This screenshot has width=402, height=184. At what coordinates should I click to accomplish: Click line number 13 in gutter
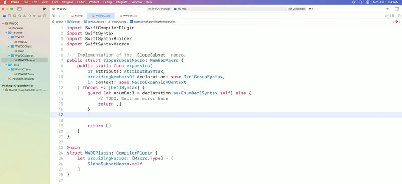(x=61, y=93)
